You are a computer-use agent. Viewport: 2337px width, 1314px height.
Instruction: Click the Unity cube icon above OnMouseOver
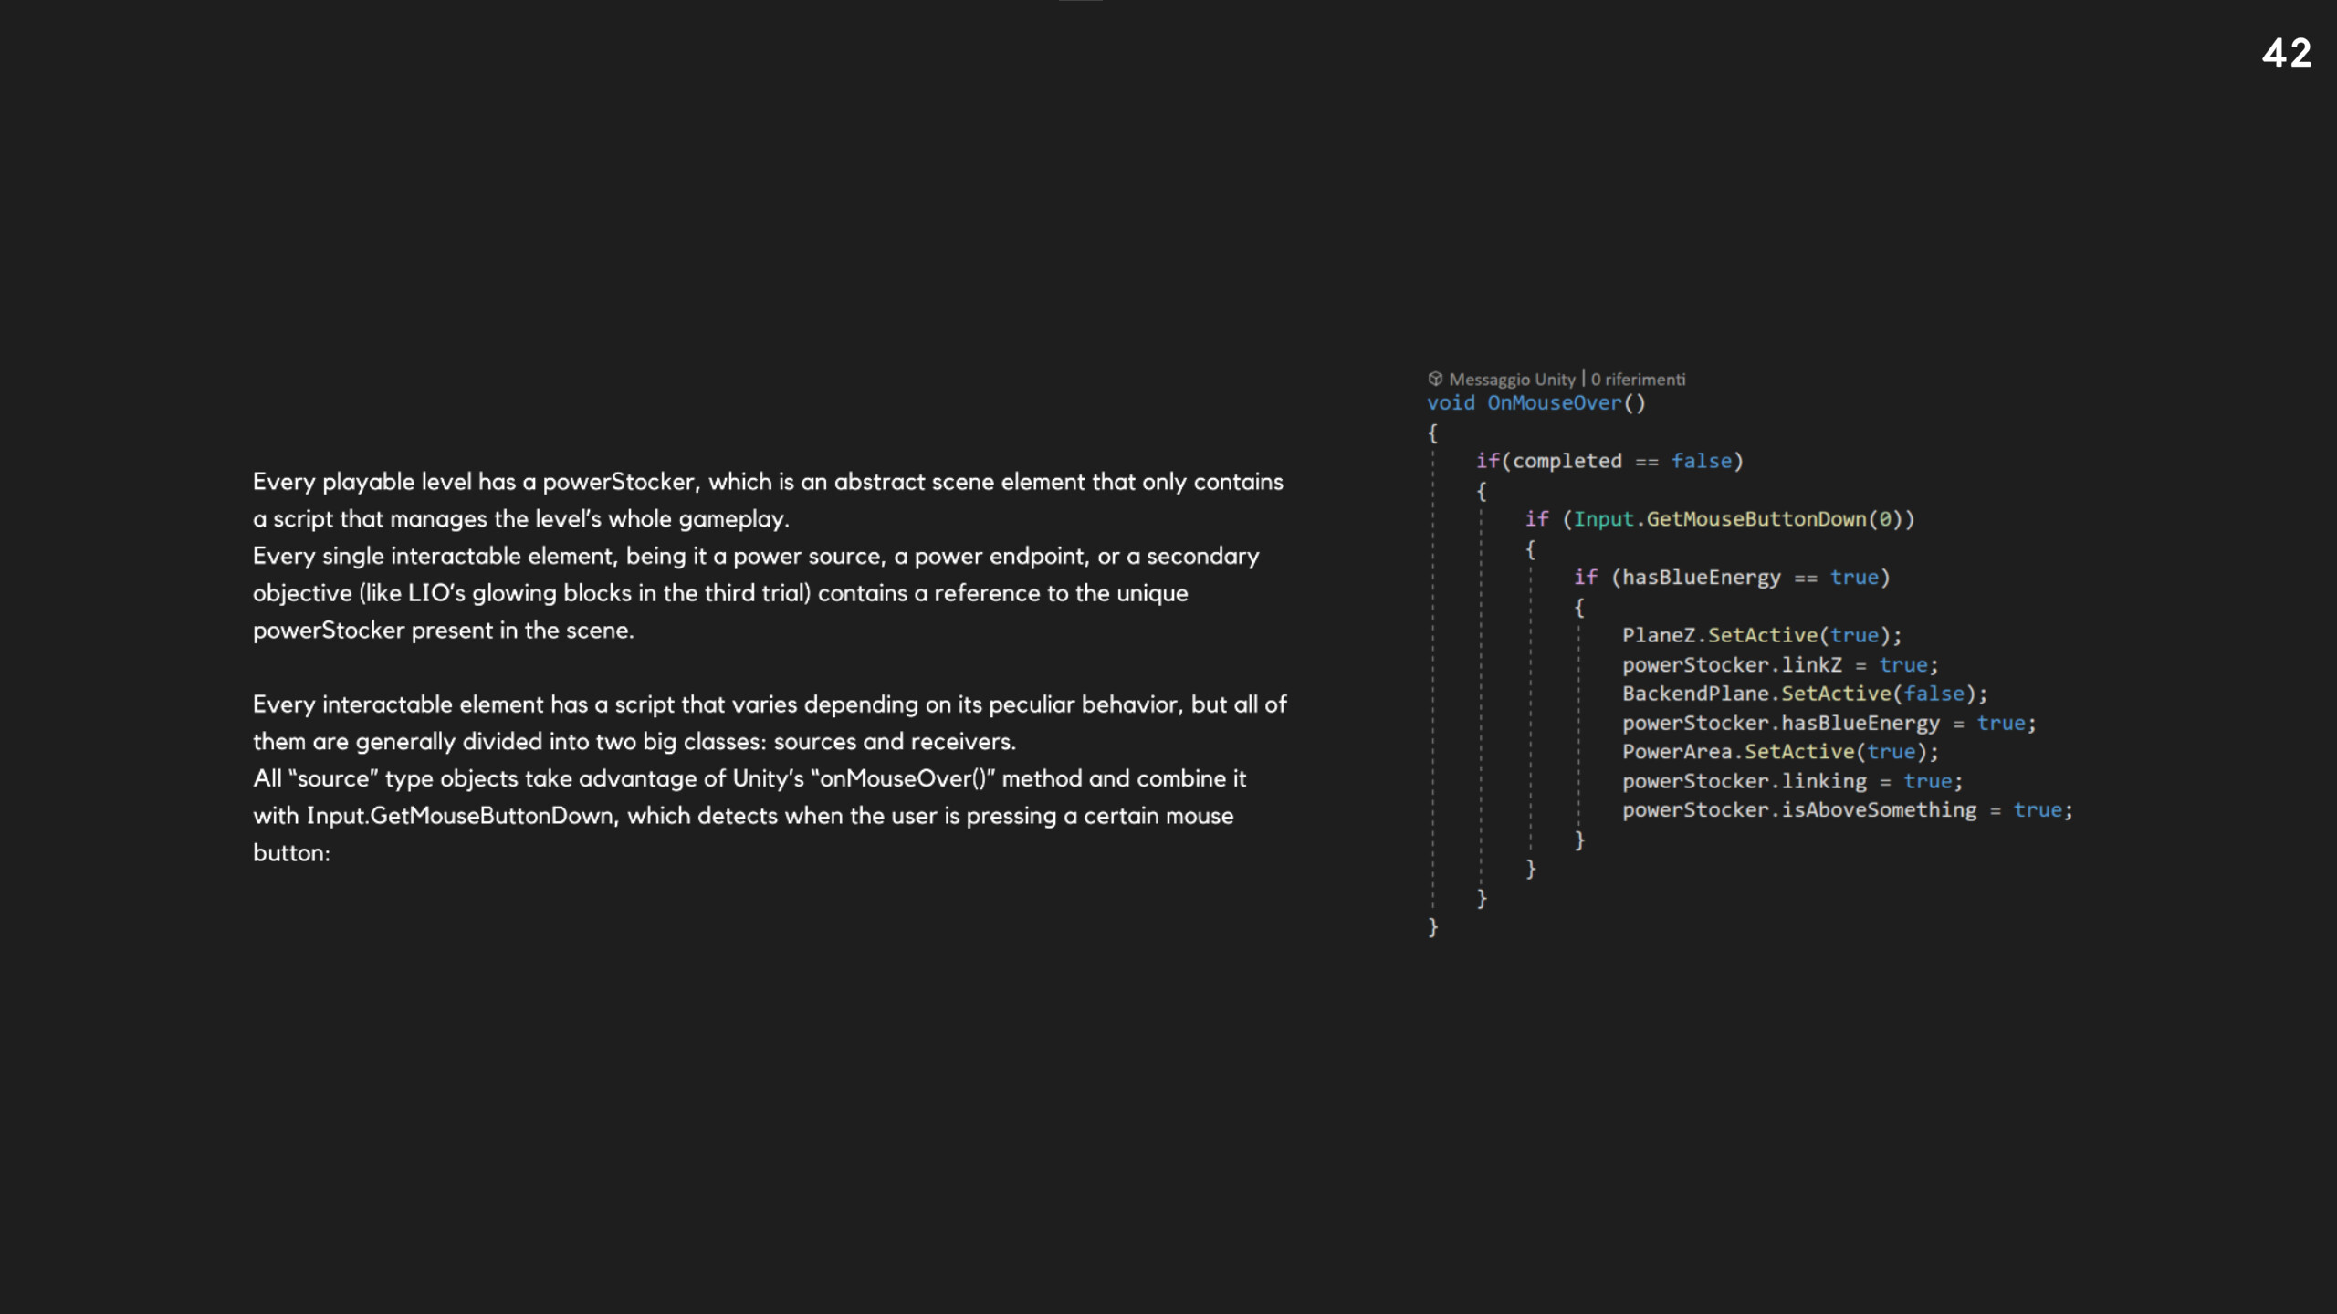pos(1434,379)
